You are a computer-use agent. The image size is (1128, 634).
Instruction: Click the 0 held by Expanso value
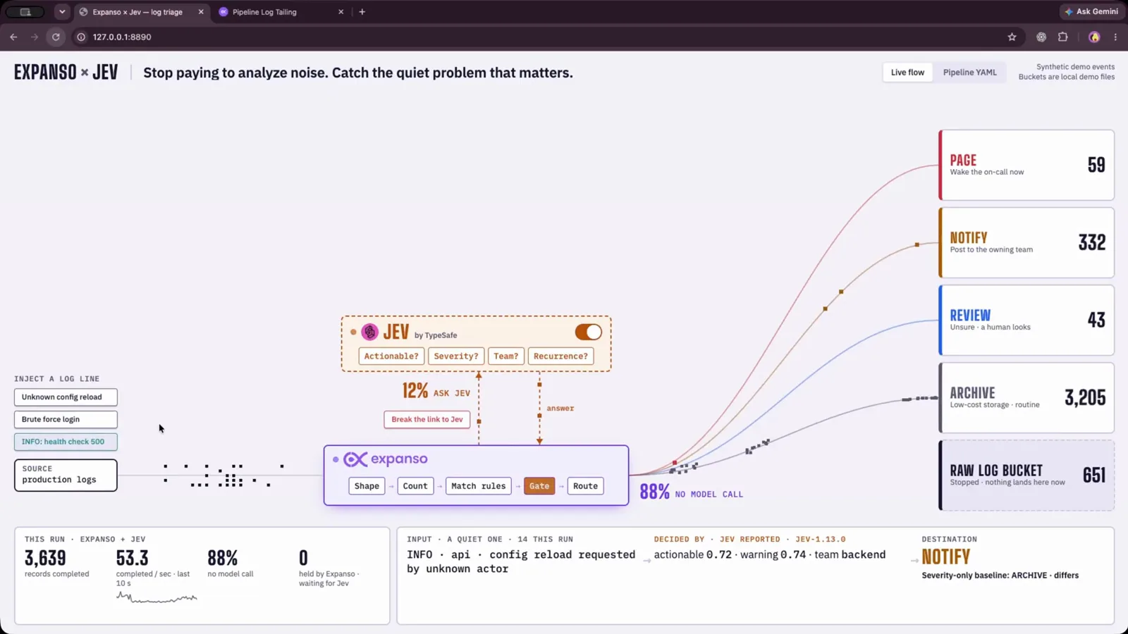pyautogui.click(x=303, y=558)
